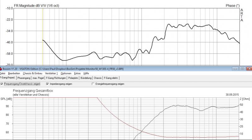The image size is (252, 140).
Task: Click the date 30.09.2015 label
Action: tap(232, 95)
